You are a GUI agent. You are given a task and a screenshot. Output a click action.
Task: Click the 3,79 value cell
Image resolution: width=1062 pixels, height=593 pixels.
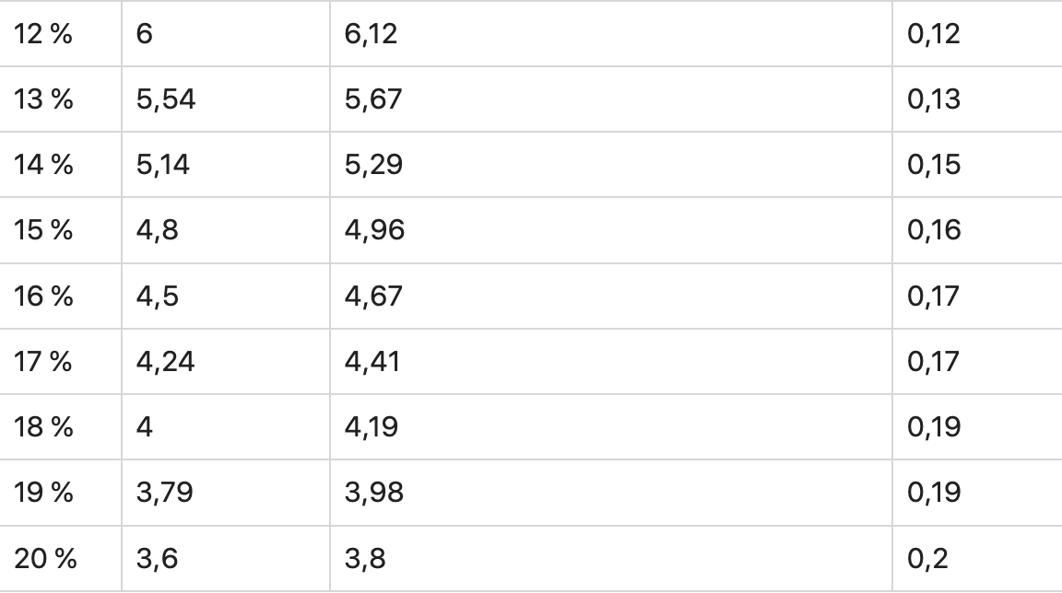(165, 492)
